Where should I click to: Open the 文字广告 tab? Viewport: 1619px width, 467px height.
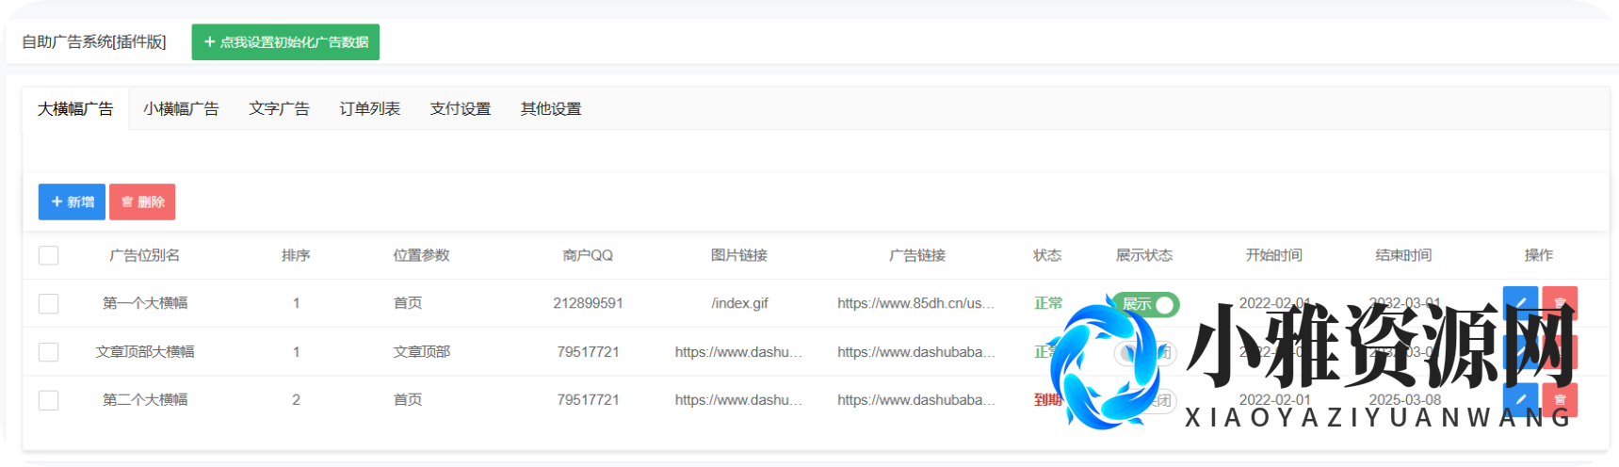point(279,109)
